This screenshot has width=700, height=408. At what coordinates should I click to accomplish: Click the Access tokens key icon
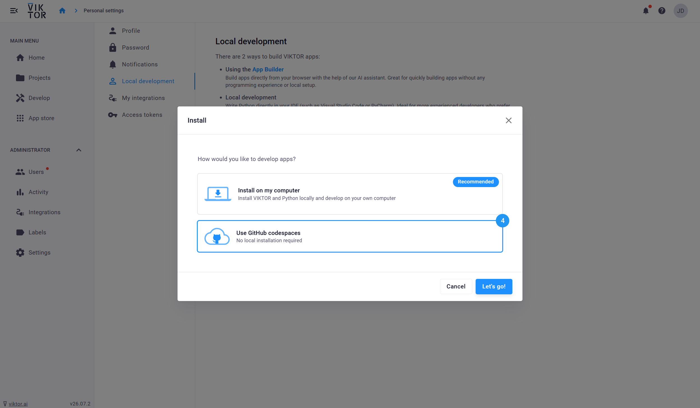coord(113,115)
